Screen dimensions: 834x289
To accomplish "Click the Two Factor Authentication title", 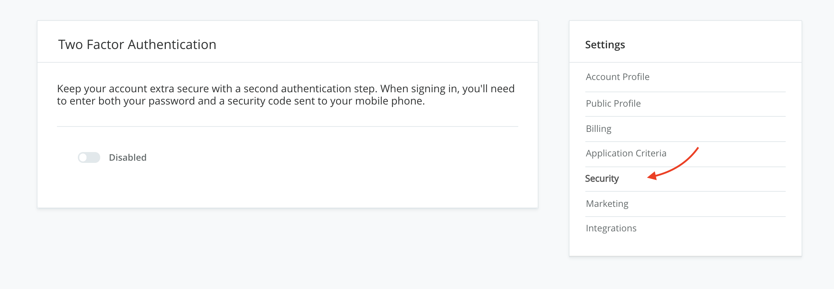I will (x=137, y=45).
